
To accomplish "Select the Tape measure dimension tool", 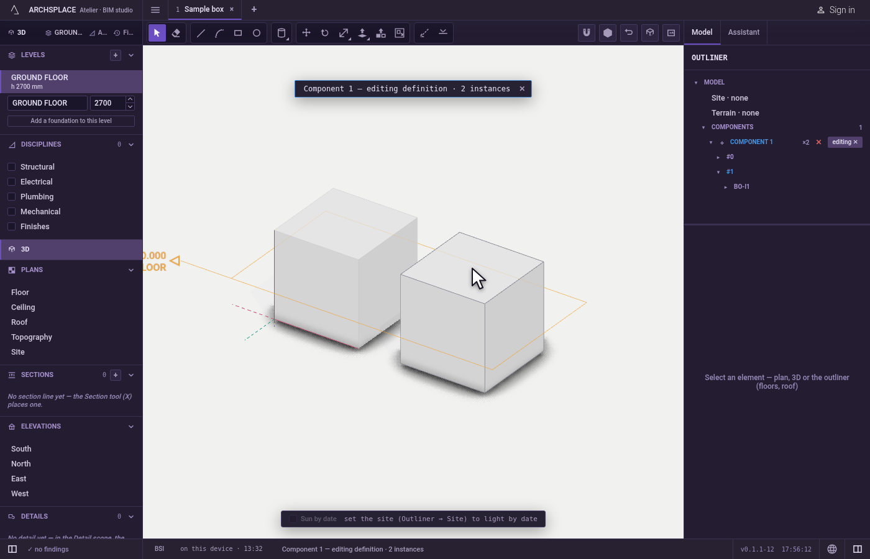I will pos(424,33).
